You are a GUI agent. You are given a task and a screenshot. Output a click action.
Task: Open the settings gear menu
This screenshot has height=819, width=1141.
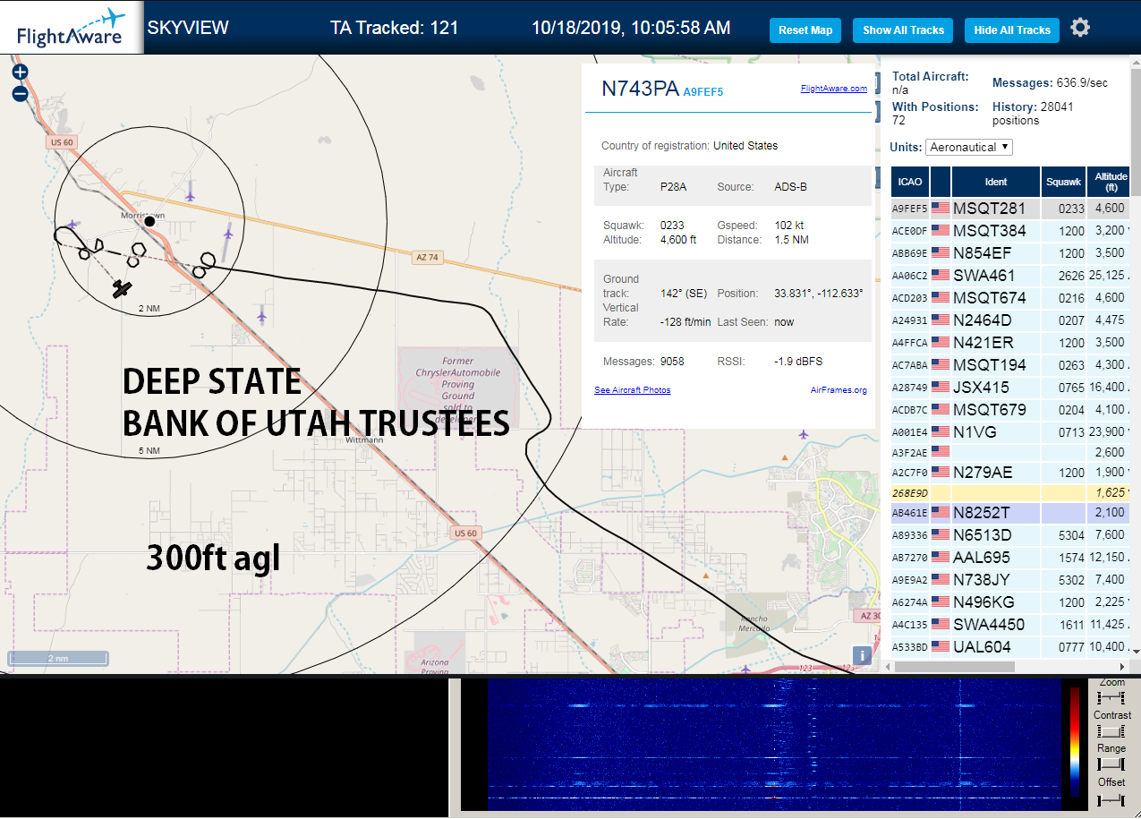coord(1080,28)
